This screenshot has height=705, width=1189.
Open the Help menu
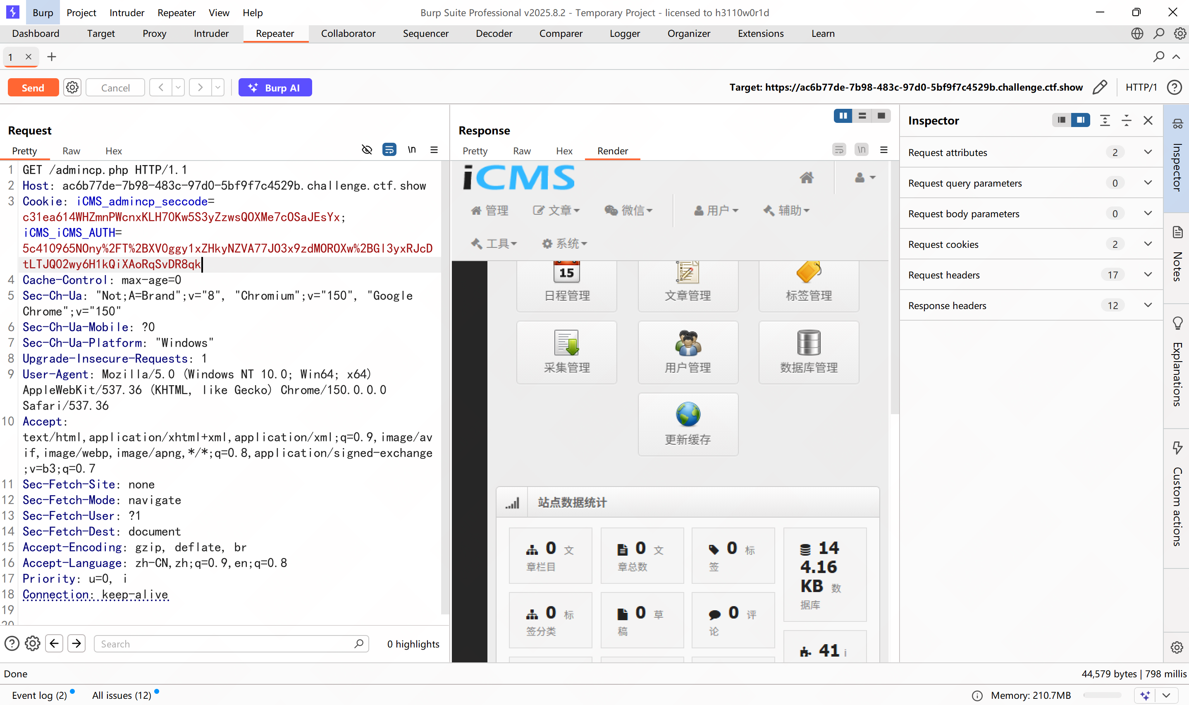253,12
